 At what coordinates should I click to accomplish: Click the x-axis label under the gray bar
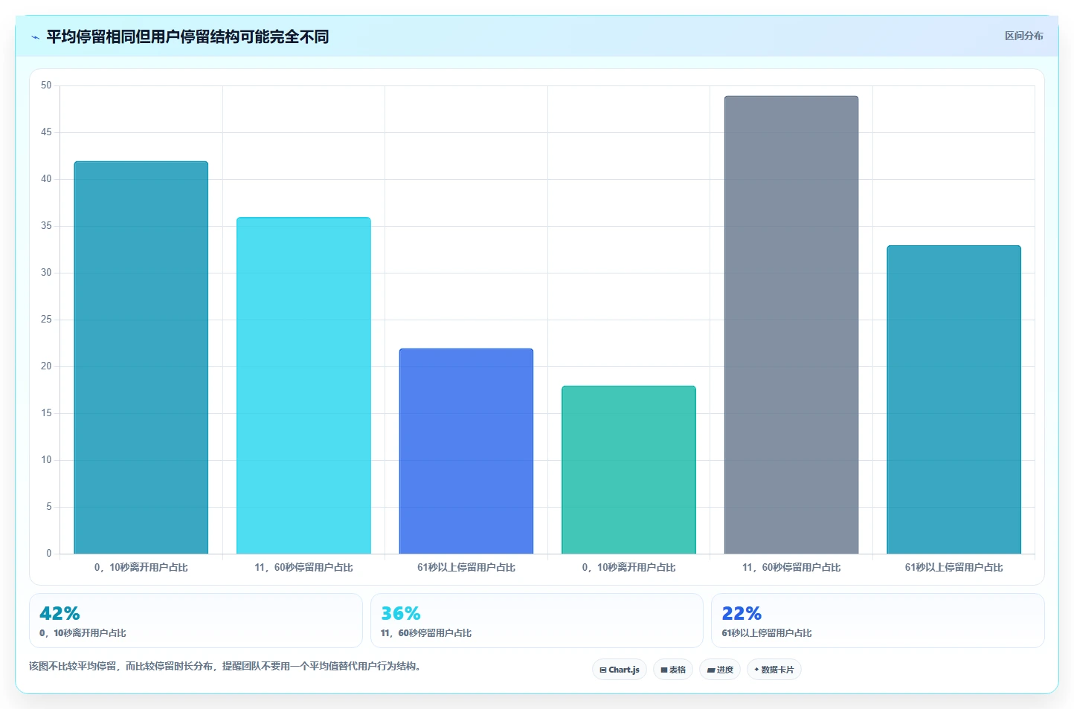[x=791, y=567]
